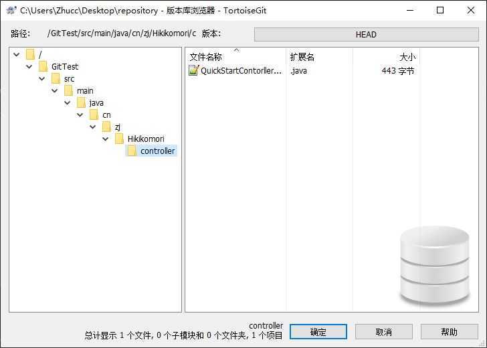This screenshot has height=348, width=487.
Task: Click the 取消 button
Action: coord(383,332)
